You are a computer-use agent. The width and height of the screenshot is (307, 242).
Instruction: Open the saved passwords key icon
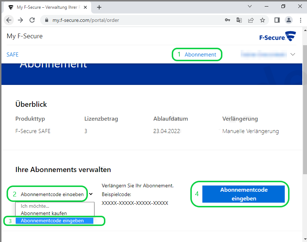point(227,20)
